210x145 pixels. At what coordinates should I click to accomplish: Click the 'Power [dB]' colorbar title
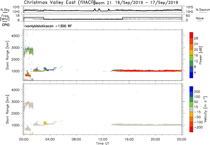[200, 55]
